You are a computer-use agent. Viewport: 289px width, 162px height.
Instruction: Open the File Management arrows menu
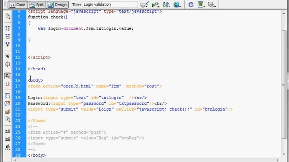166,4
